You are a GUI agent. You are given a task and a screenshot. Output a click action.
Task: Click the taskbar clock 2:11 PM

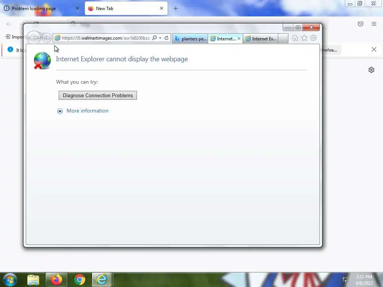click(364, 277)
